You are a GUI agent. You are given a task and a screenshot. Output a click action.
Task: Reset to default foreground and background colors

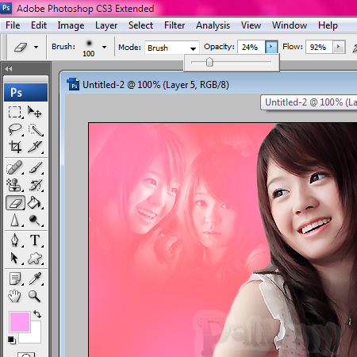pos(11,340)
